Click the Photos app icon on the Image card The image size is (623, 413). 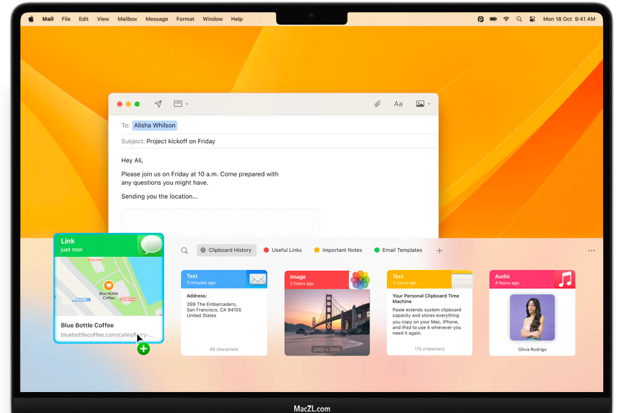tap(360, 280)
